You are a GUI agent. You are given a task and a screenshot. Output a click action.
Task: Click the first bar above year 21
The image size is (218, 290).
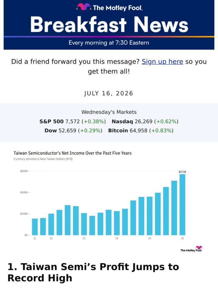tap(35, 227)
